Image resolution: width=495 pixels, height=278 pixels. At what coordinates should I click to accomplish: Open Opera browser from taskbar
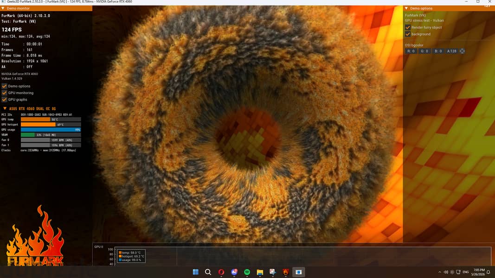[x=221, y=272]
